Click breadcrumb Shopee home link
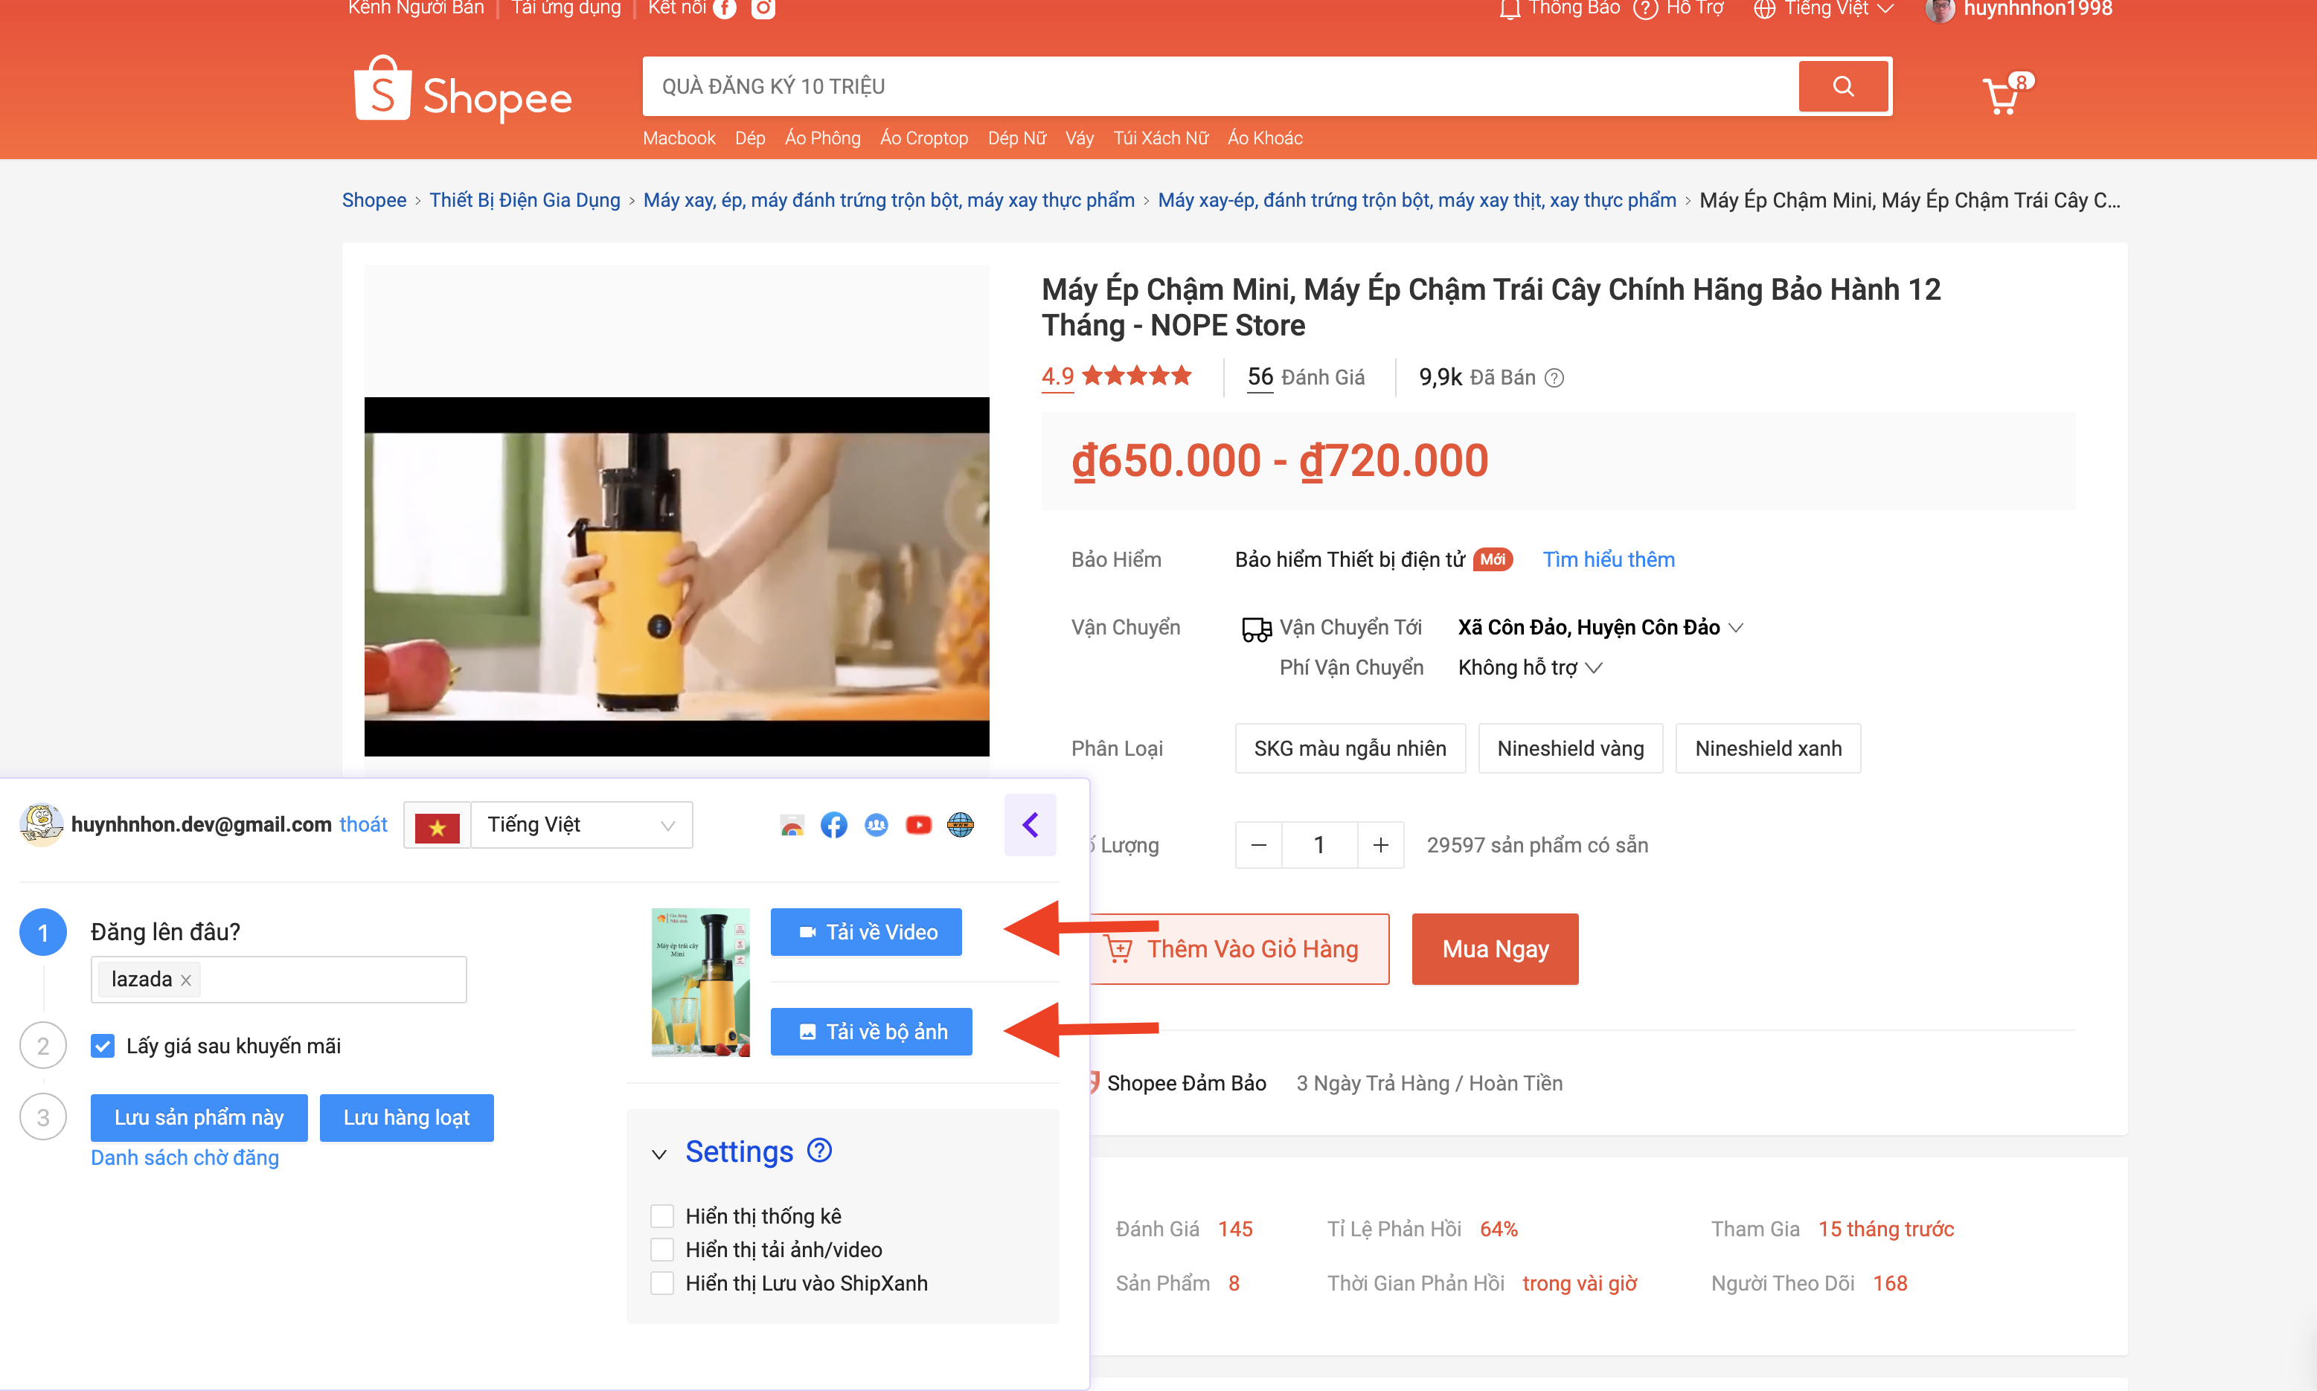The height and width of the screenshot is (1391, 2317). point(374,201)
